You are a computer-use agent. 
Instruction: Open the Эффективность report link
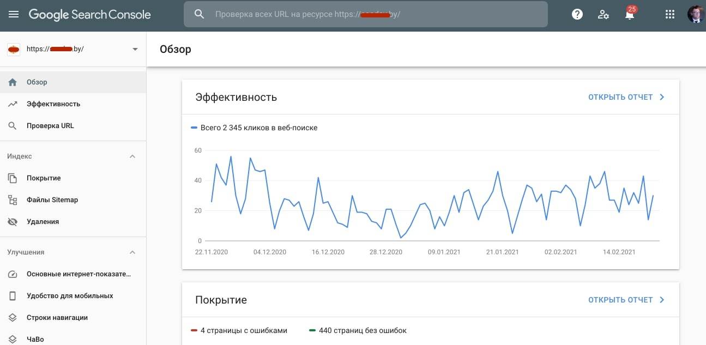click(626, 97)
